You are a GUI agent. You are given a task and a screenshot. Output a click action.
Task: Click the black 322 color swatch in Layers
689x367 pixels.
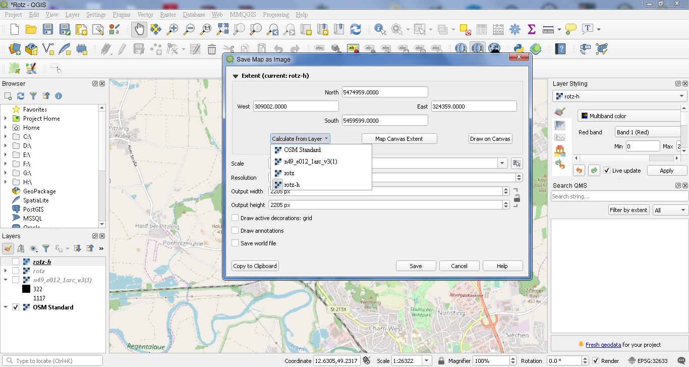coord(26,289)
